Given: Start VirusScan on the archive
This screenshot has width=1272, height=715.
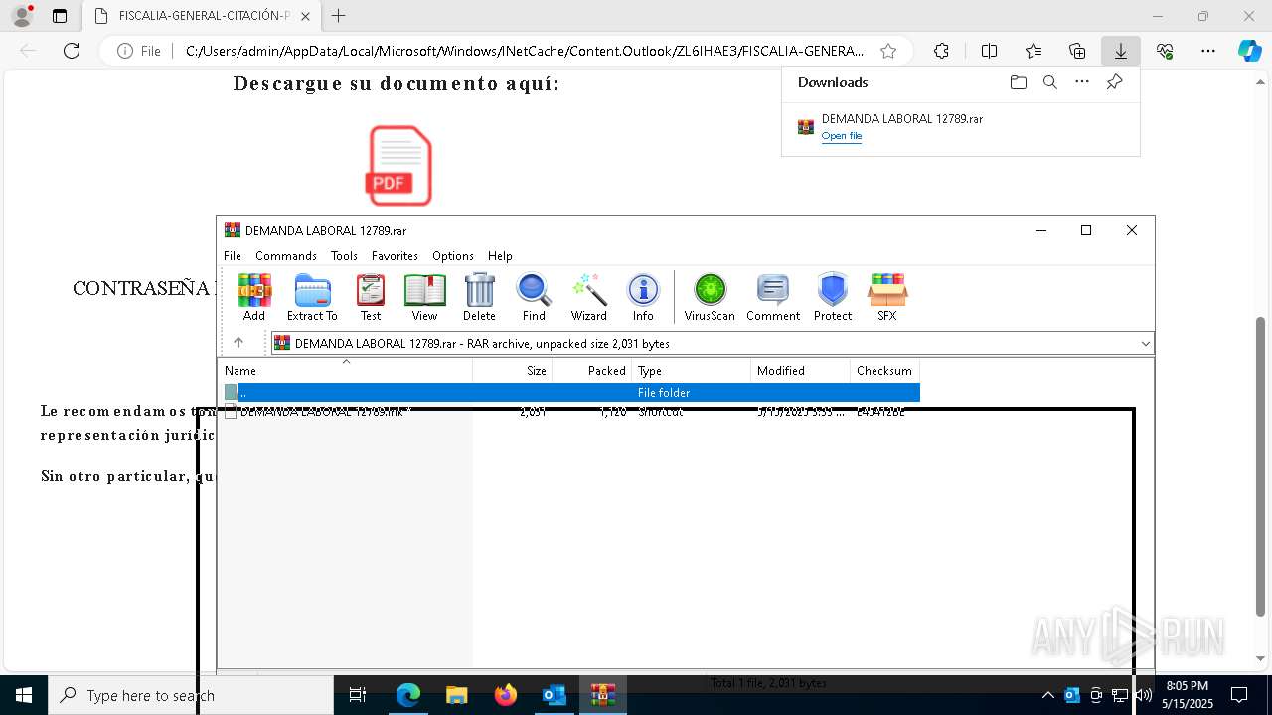Looking at the screenshot, I should pos(710,297).
